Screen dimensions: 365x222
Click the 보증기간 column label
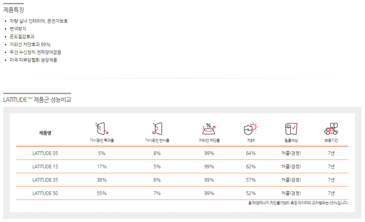pos(331,140)
